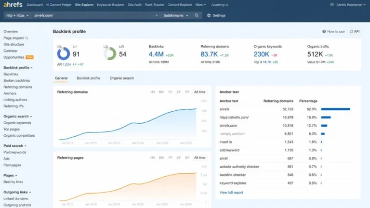
Task: Open the More menu dropdown
Action: (x=200, y=5)
